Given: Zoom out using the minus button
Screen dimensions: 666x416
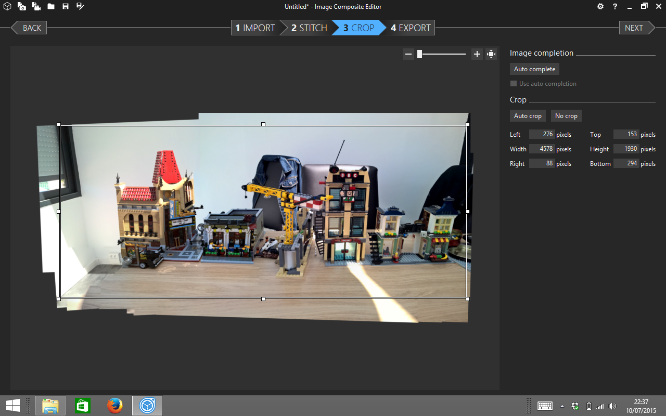Looking at the screenshot, I should click(408, 54).
